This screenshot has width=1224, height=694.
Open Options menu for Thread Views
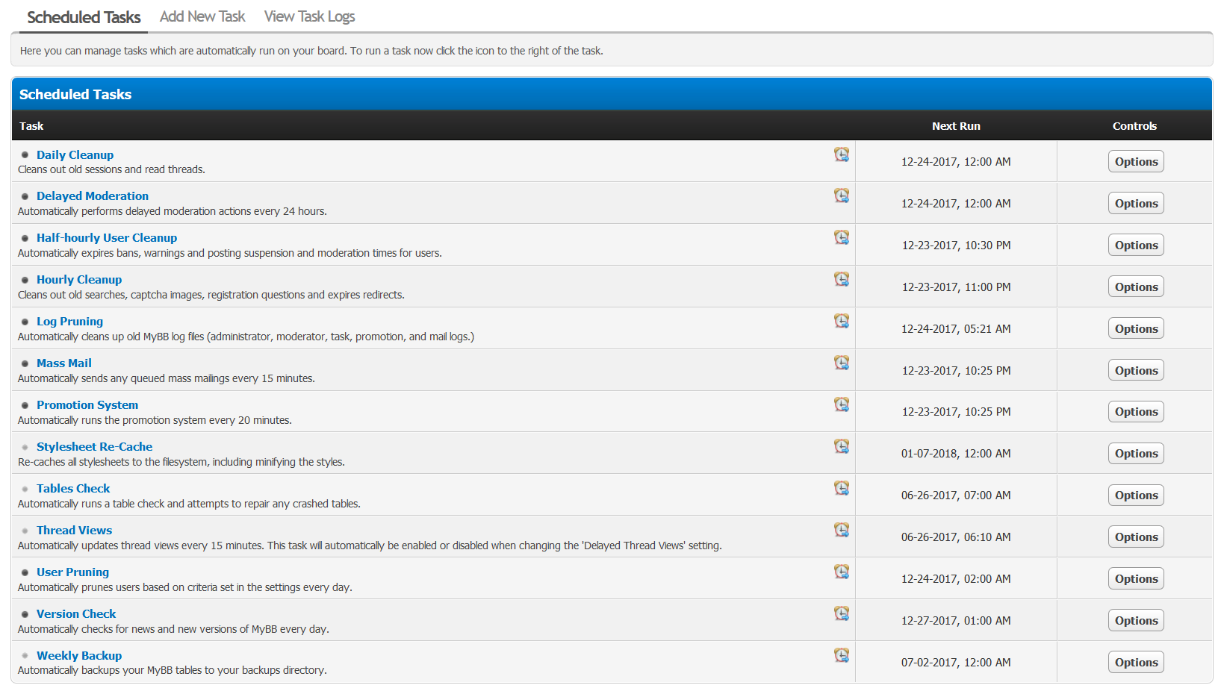tap(1136, 537)
